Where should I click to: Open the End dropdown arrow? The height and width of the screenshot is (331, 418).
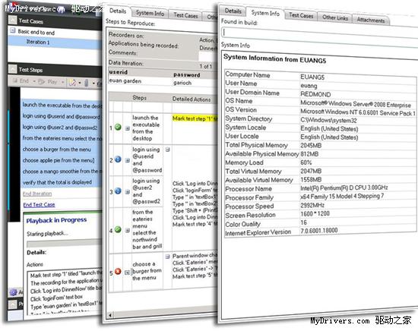point(34,81)
